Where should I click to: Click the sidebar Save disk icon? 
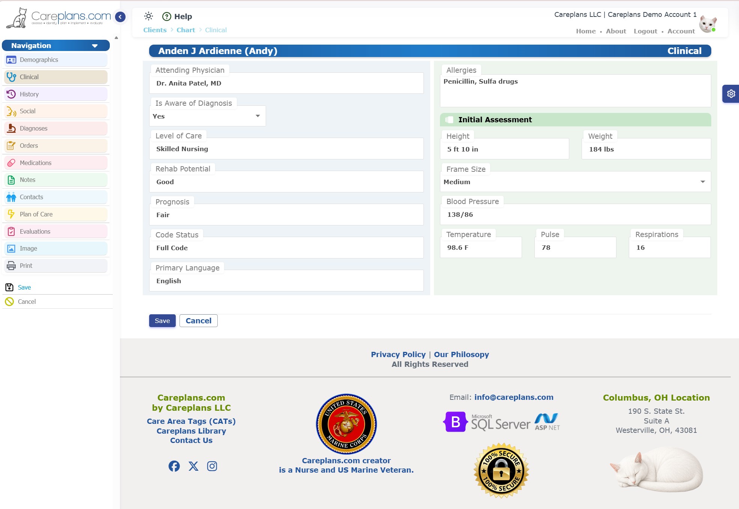click(9, 287)
